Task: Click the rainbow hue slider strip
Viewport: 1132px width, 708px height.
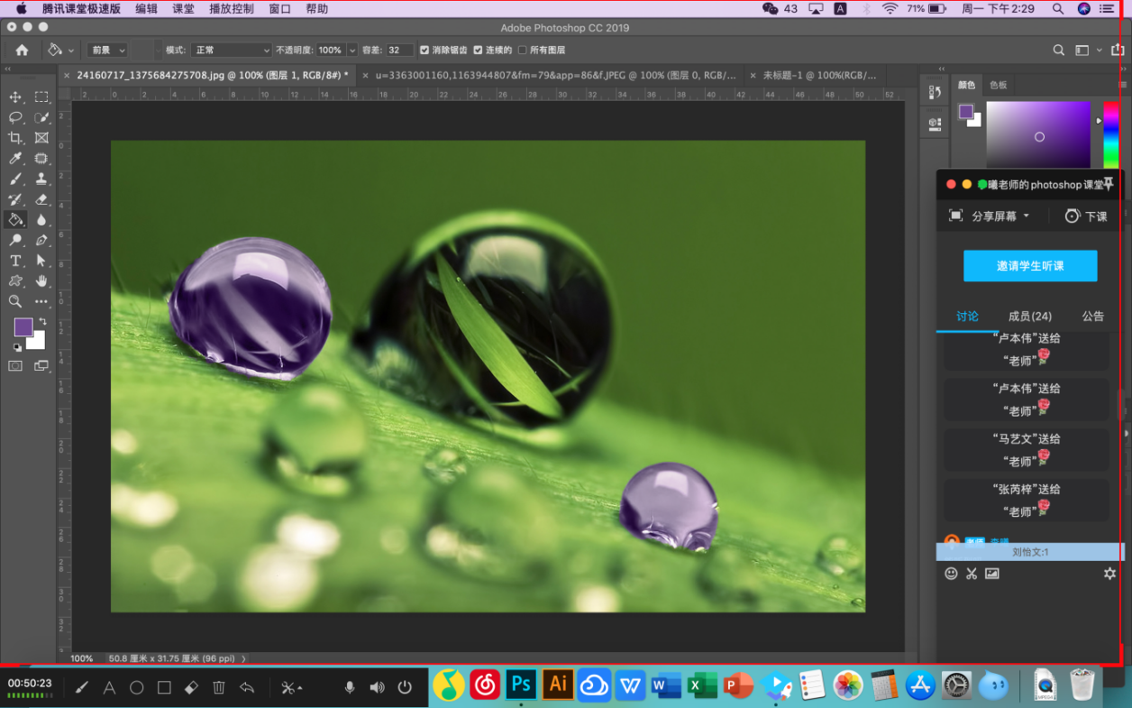Action: (x=1110, y=134)
